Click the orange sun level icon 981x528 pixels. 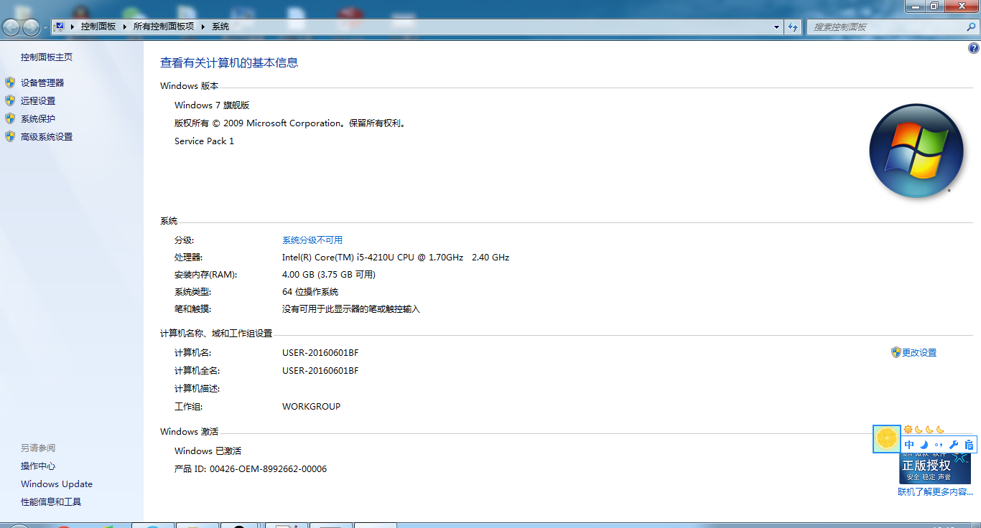(x=908, y=430)
